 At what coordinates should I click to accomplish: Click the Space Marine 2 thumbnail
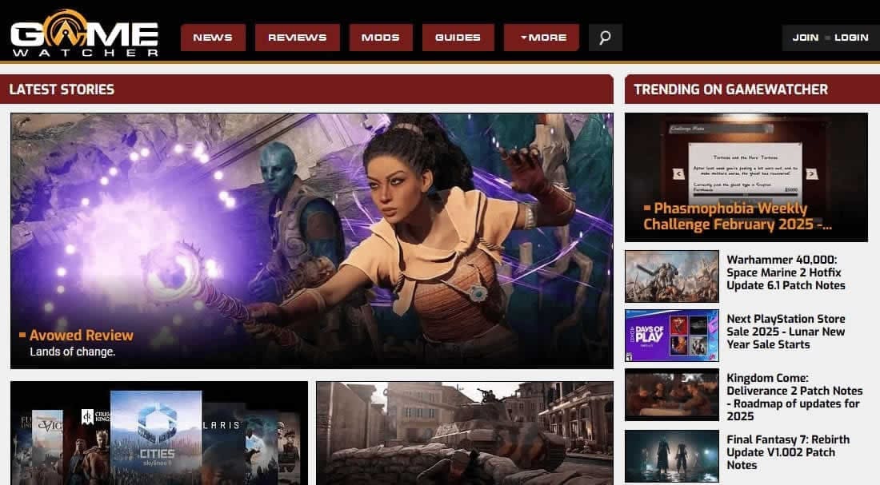pyautogui.click(x=672, y=276)
